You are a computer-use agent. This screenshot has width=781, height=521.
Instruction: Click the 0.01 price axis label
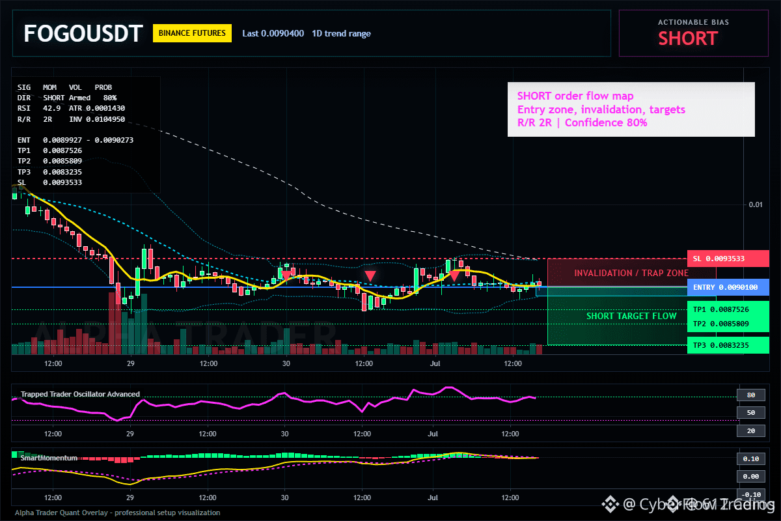point(755,204)
